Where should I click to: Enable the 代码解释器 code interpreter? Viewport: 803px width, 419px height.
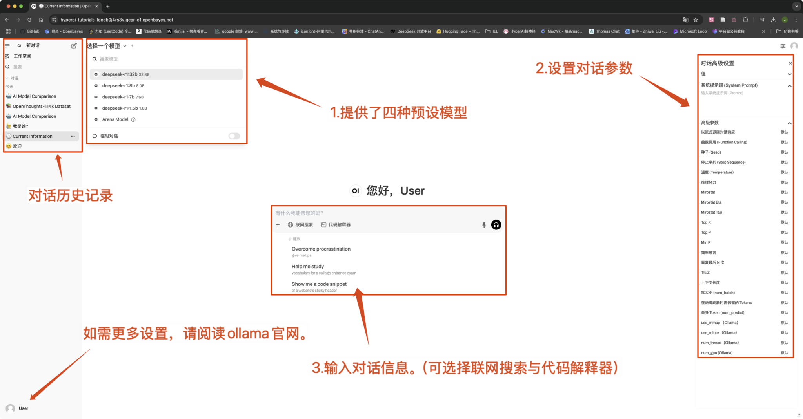tap(336, 225)
